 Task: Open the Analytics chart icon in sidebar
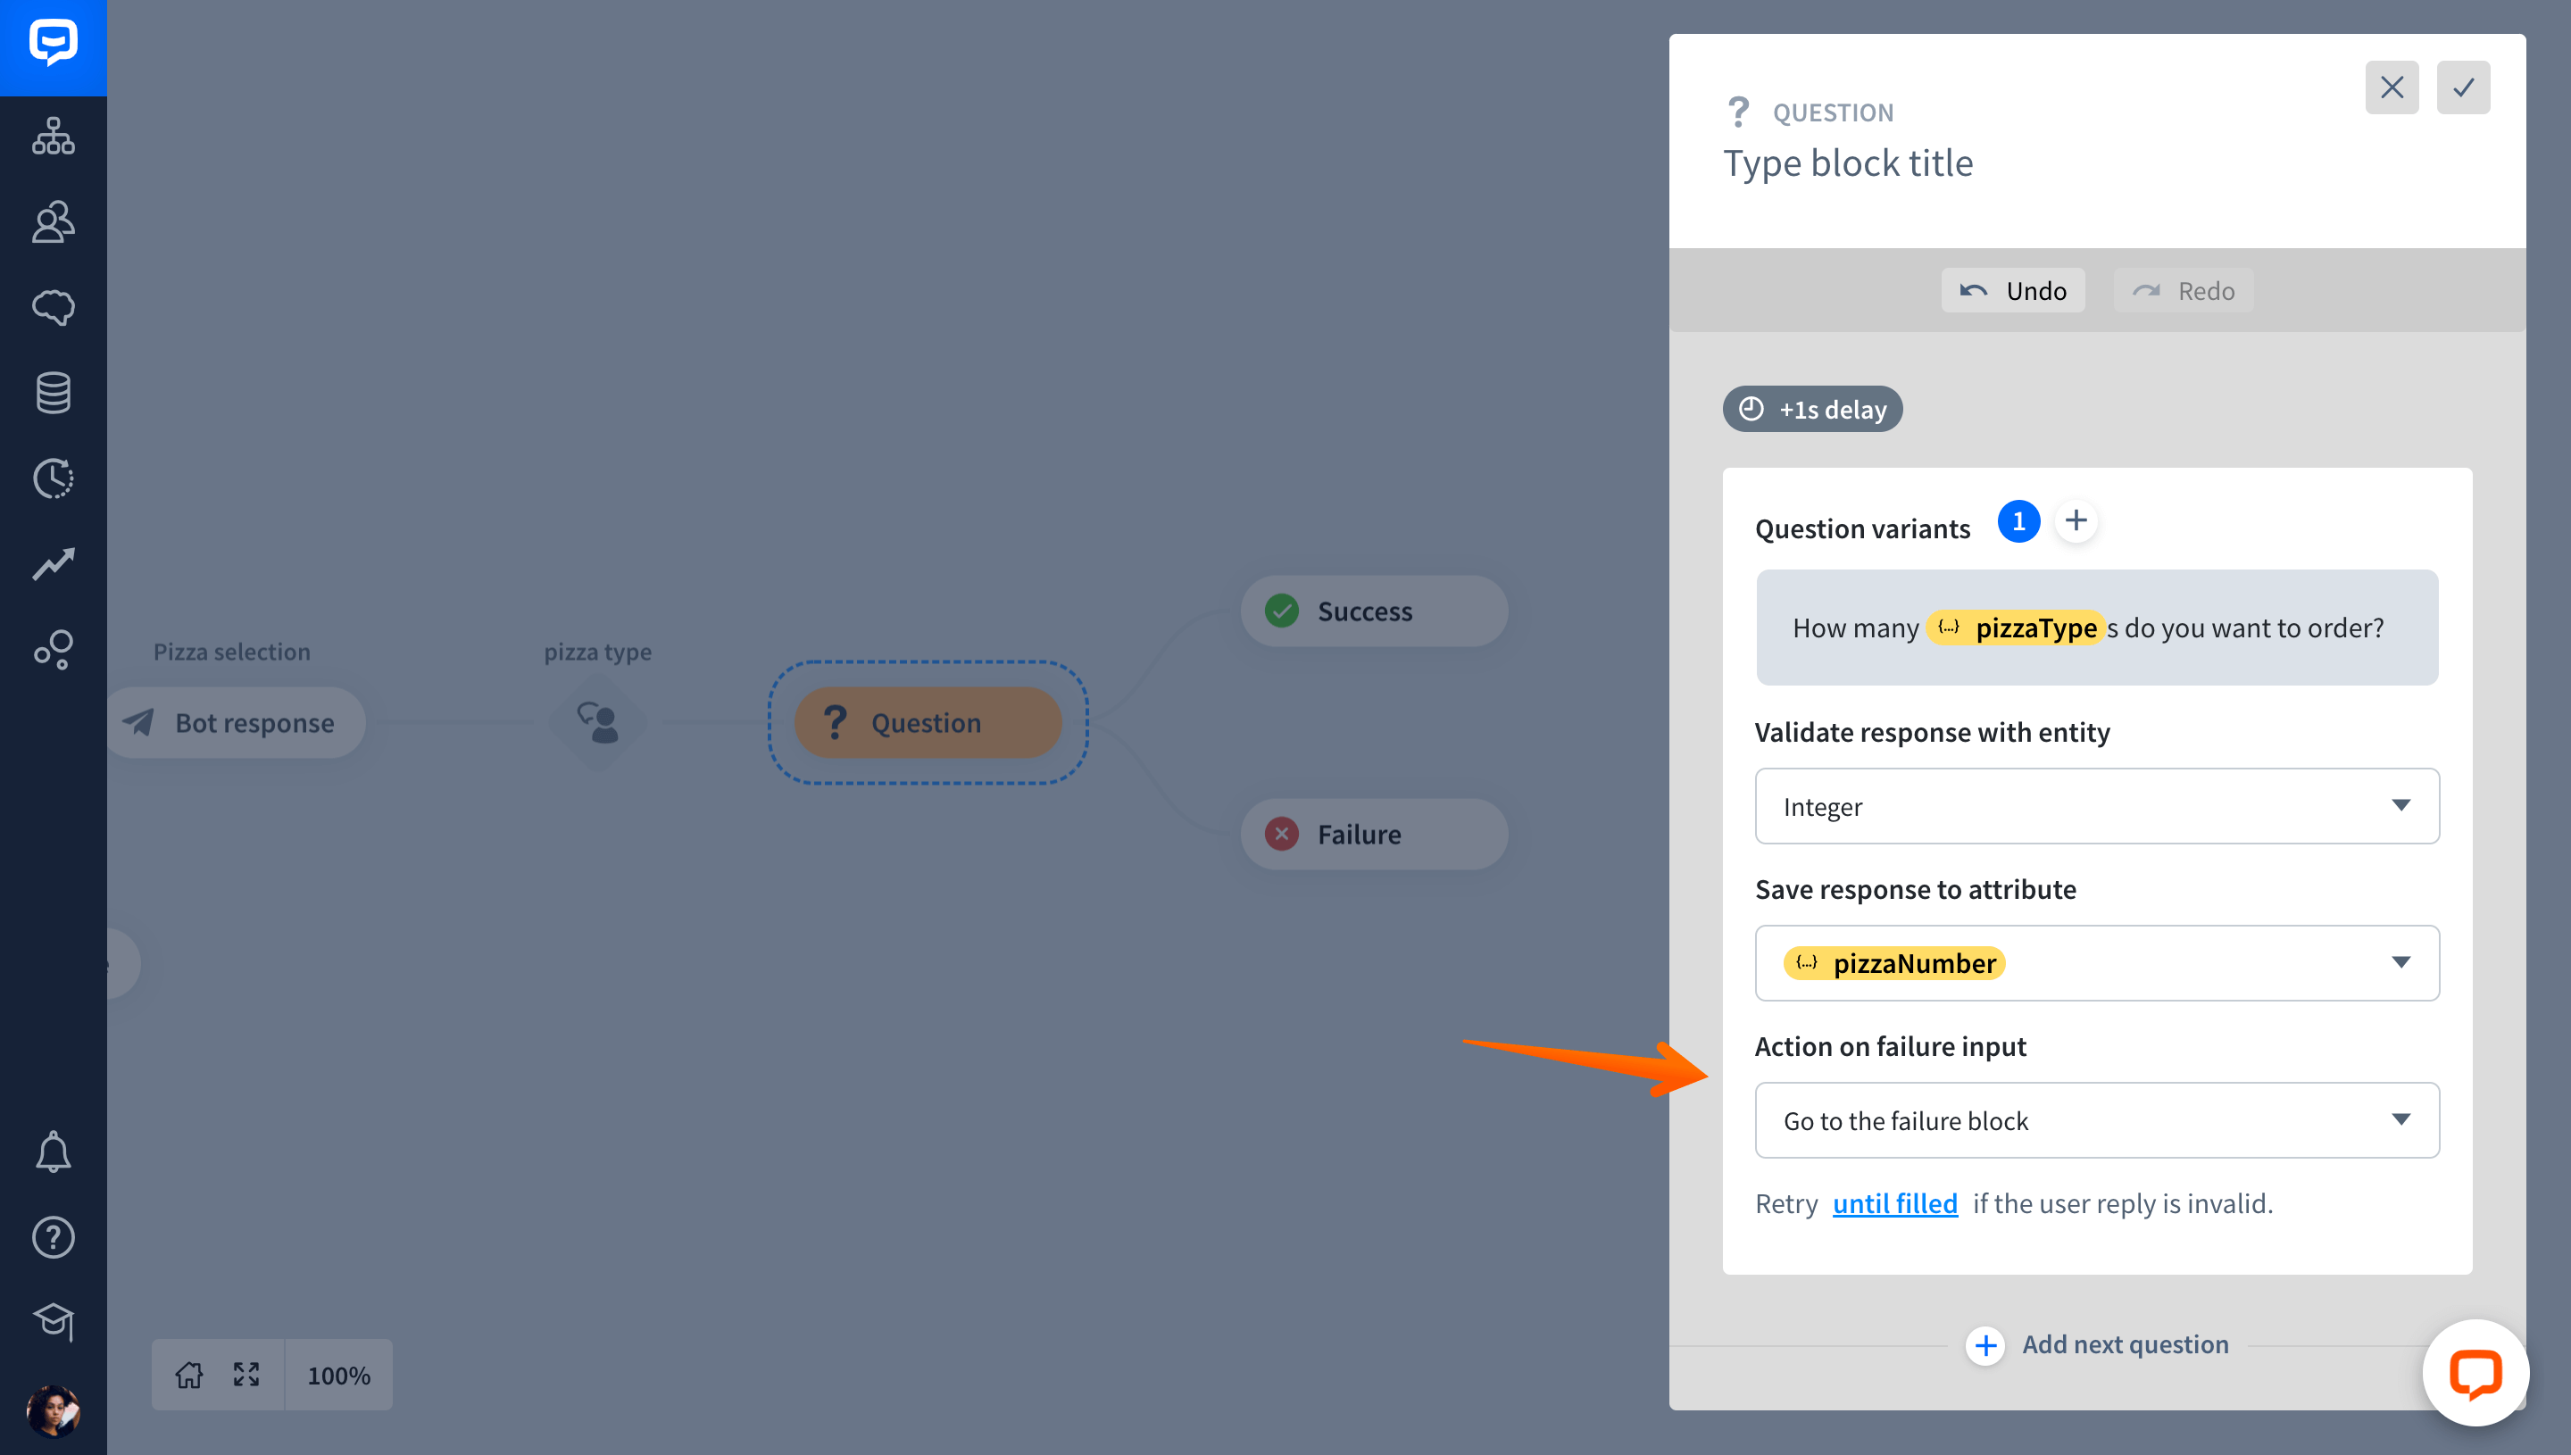53,563
